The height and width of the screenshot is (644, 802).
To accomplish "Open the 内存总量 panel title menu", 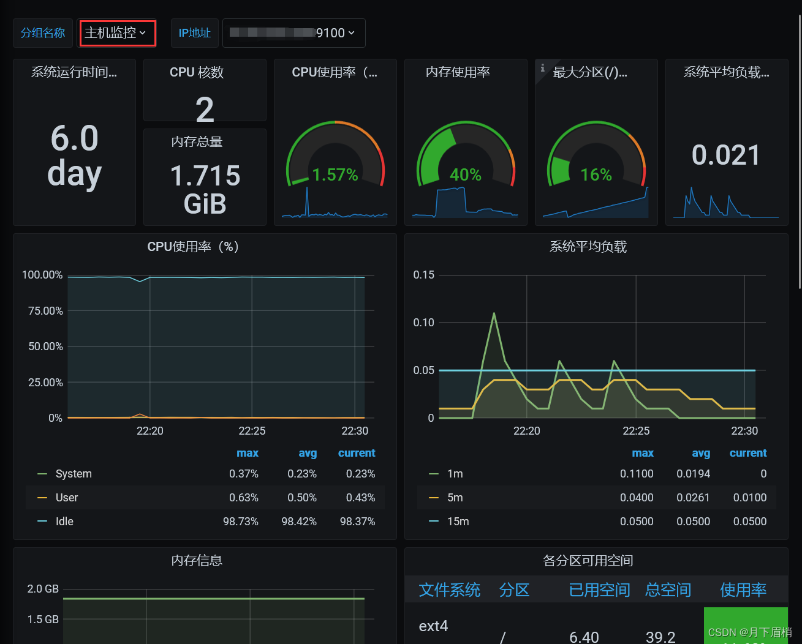I will tap(197, 142).
